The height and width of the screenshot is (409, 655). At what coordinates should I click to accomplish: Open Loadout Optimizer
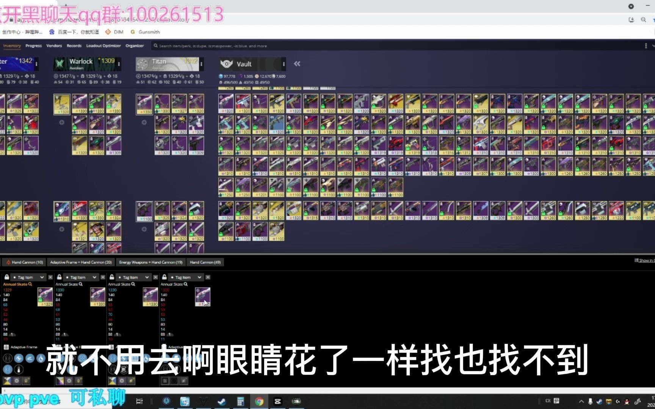[103, 46]
